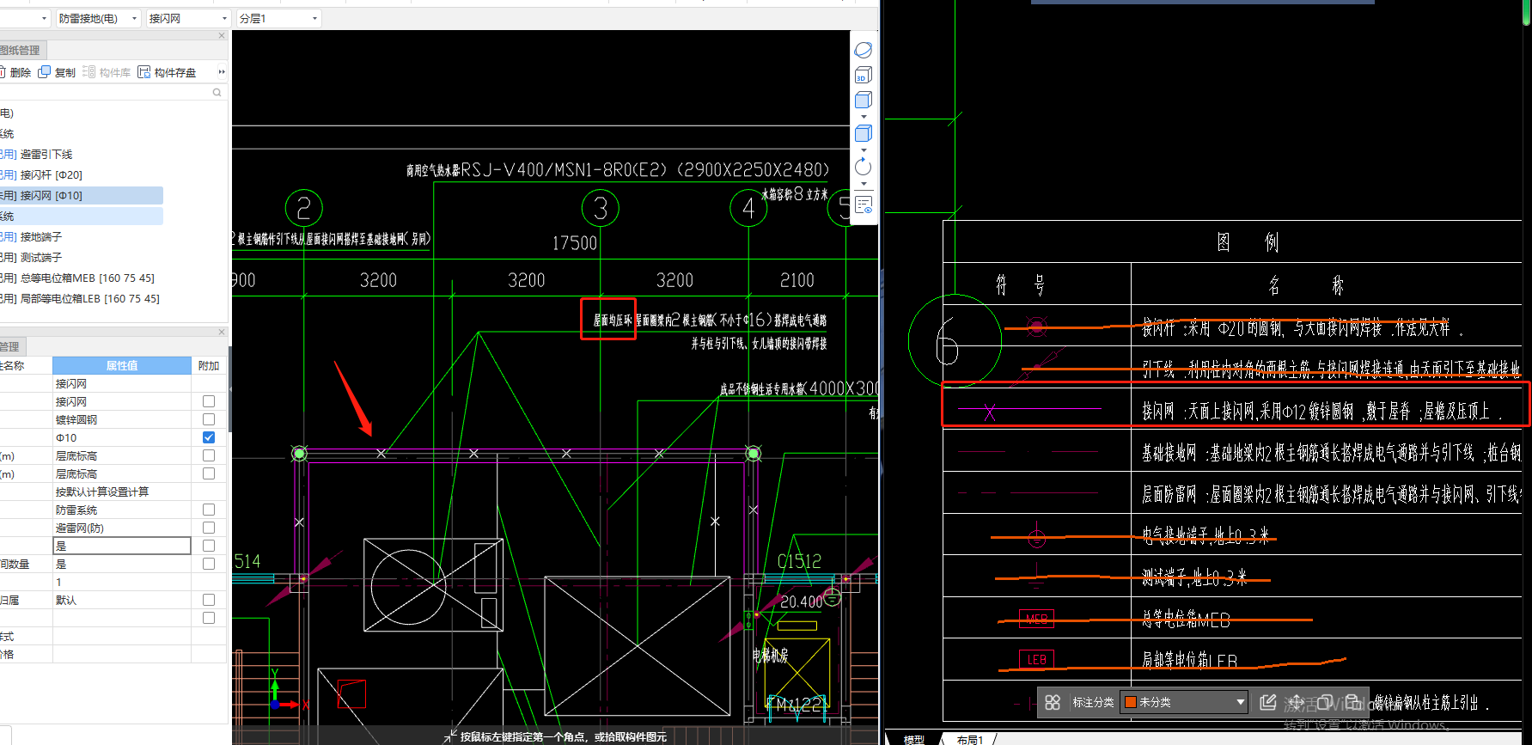
Task: Click the LEB symbol in legend
Action: coord(1036,660)
